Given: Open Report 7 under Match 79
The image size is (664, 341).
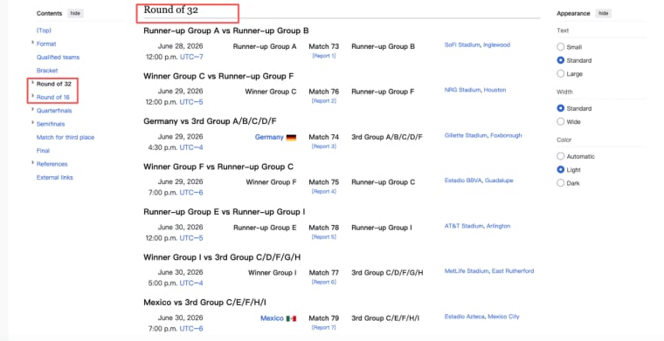Looking at the screenshot, I should point(324,327).
